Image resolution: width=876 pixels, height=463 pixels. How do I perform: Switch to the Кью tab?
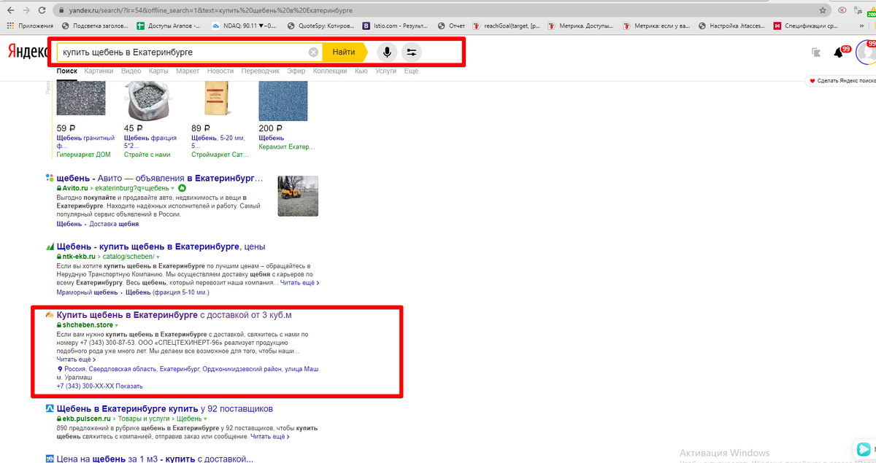[x=361, y=71]
